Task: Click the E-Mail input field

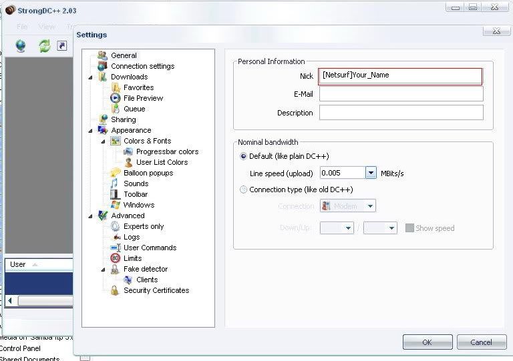Action: [x=401, y=94]
